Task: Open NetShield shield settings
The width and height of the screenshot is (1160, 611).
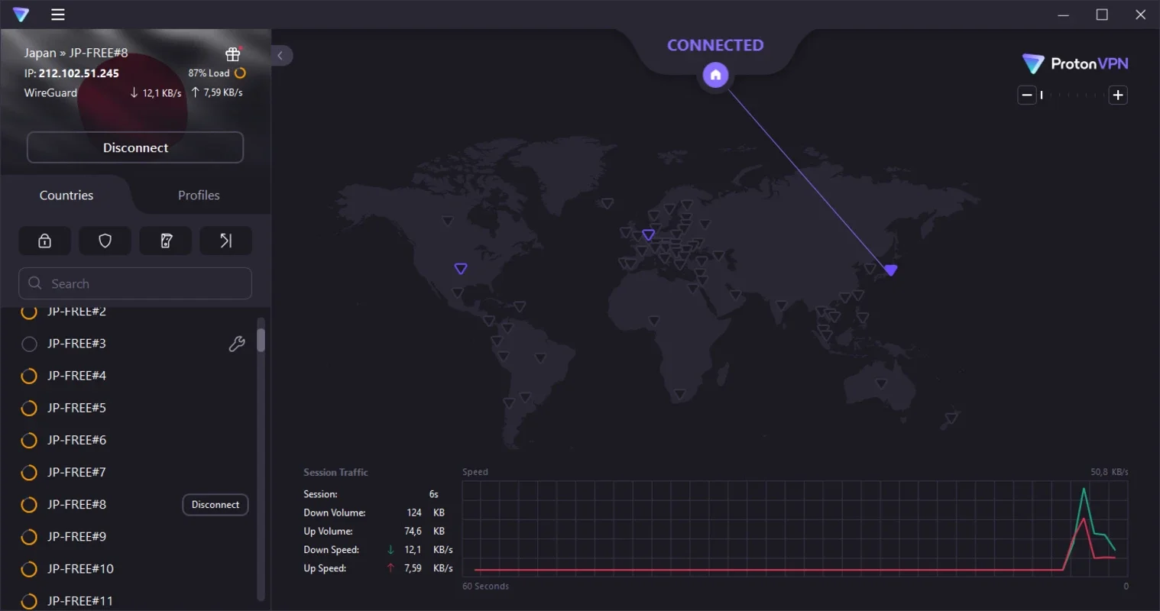Action: point(105,241)
